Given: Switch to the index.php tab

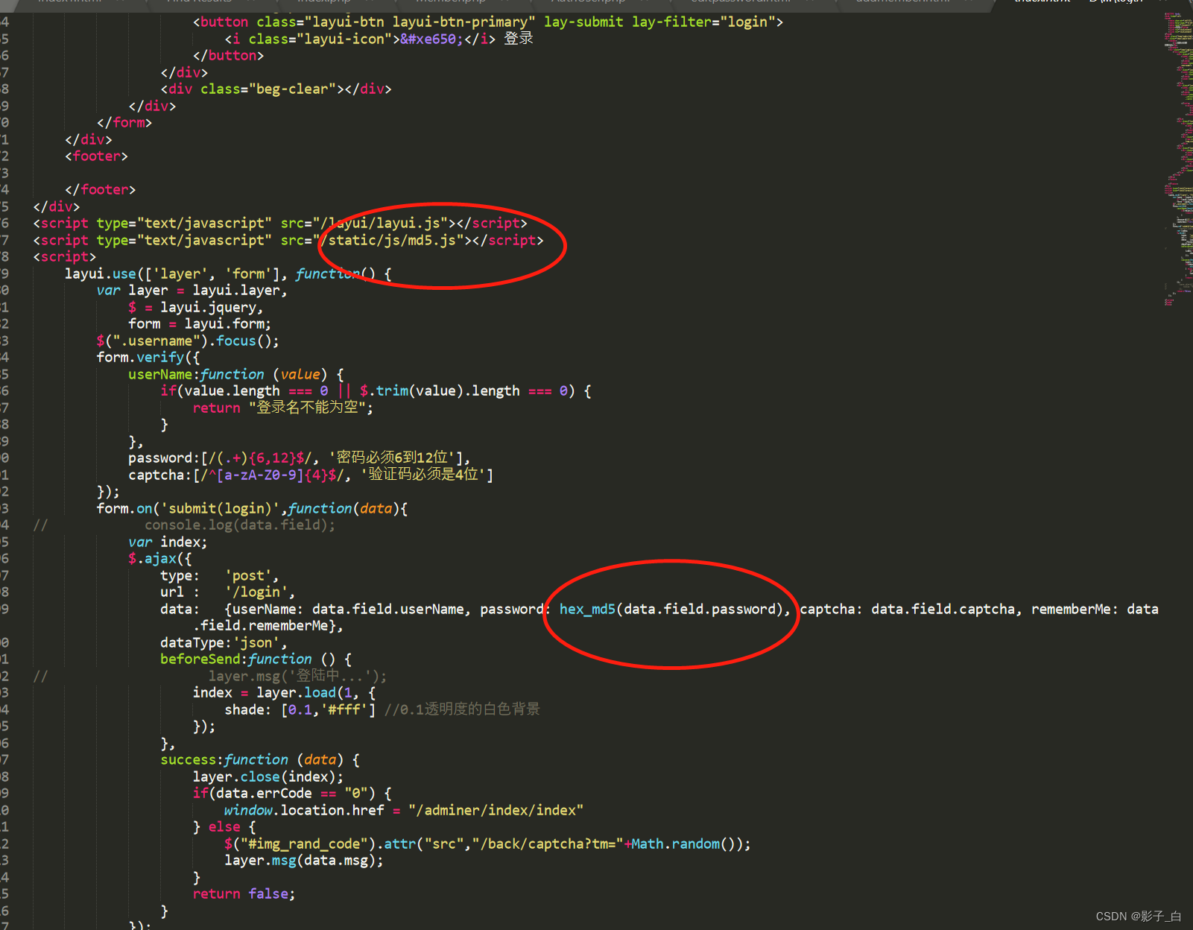Looking at the screenshot, I should pyautogui.click(x=323, y=2).
